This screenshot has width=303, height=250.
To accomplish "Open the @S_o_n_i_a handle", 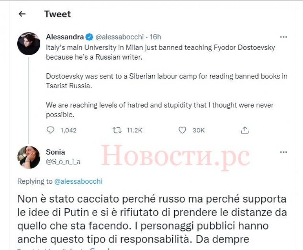I will [63, 162].
